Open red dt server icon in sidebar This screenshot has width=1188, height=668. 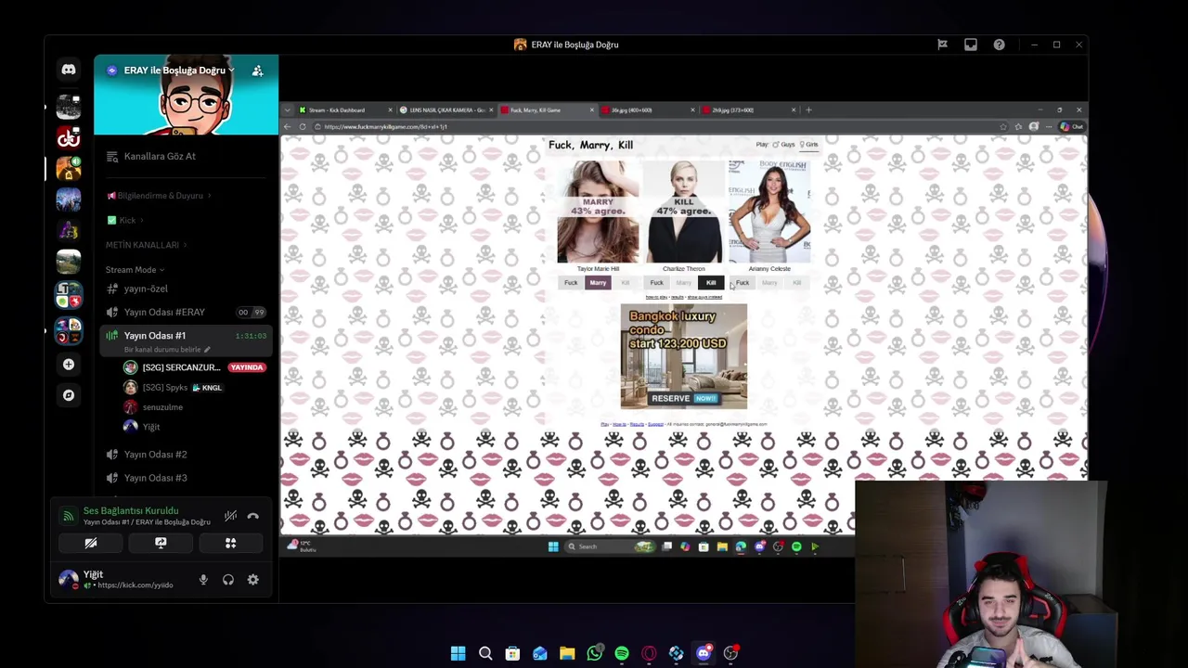[69, 138]
